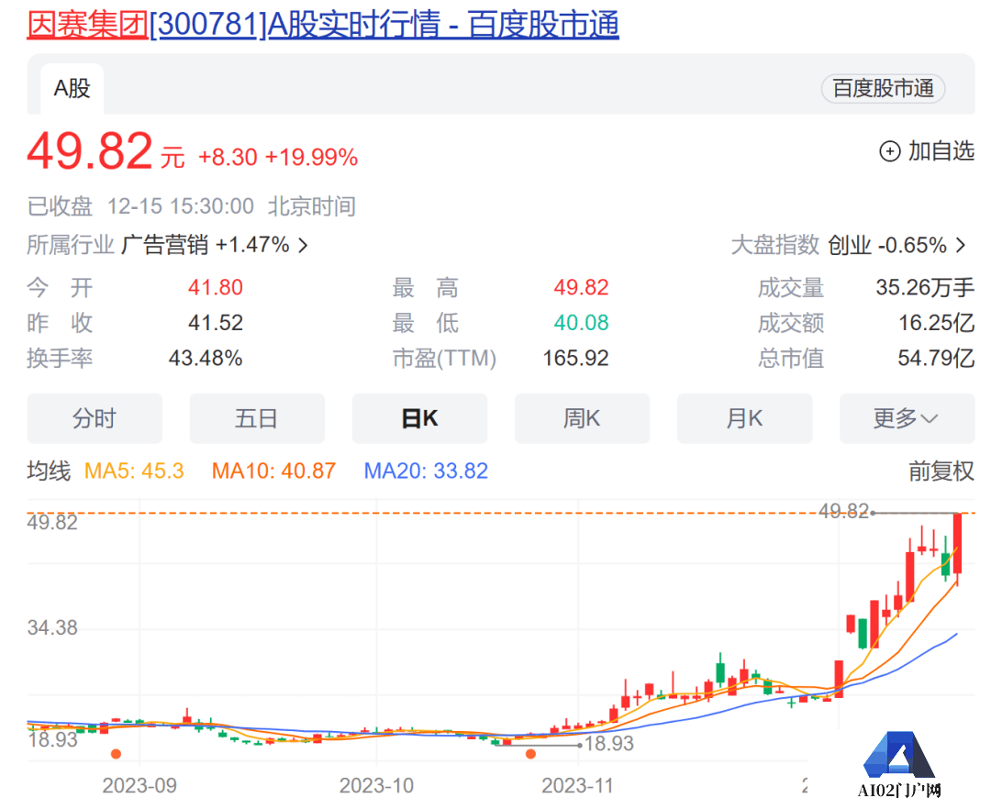Image resolution: width=991 pixels, height=798 pixels.
Task: Switch to the 月K chart tab
Action: [x=744, y=418]
